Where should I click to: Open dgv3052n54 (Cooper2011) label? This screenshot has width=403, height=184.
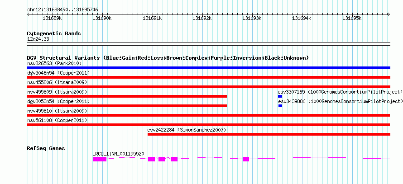58,101
